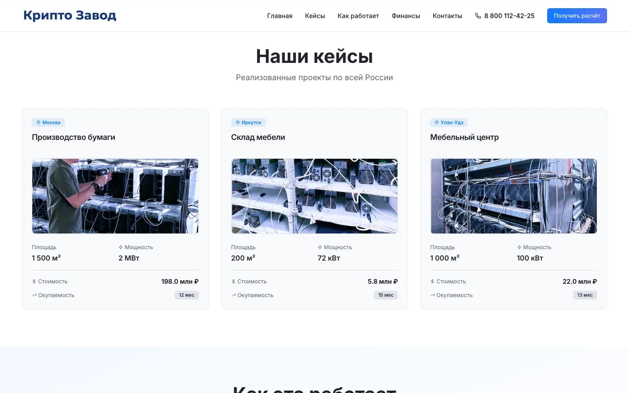This screenshot has height=393, width=629.
Task: Click the Склад мебели card title
Action: point(258,137)
